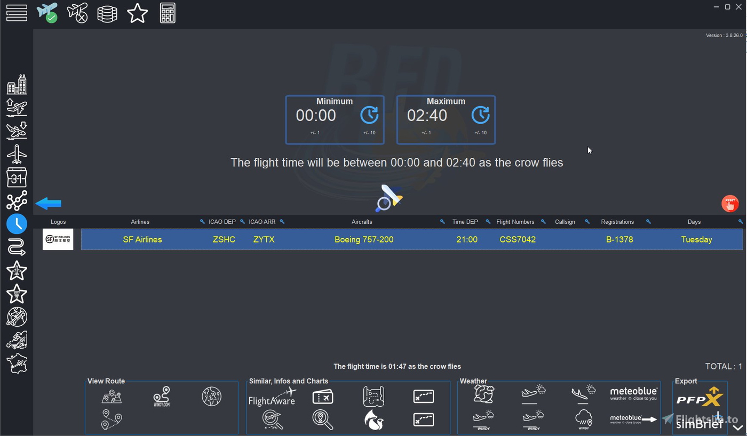The height and width of the screenshot is (436, 747).
Task: Edit the Minimum time value 00:00
Action: tap(315, 115)
